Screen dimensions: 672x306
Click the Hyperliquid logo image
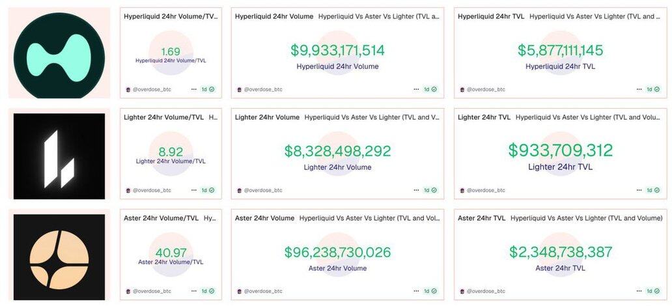click(59, 53)
